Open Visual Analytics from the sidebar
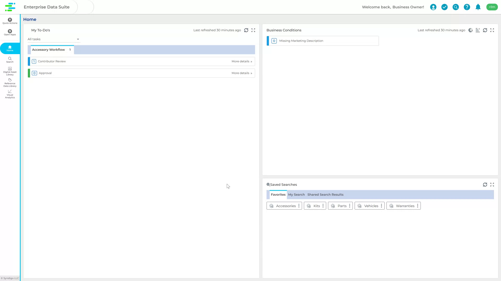 [x=10, y=94]
